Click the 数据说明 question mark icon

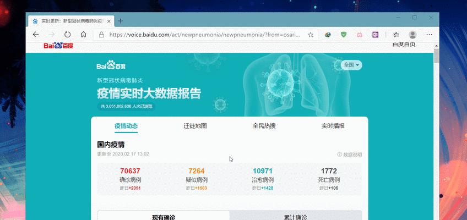pyautogui.click(x=339, y=155)
